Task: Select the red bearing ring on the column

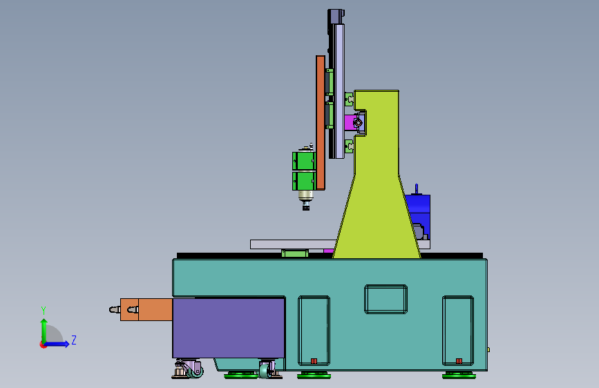Action: tap(358, 123)
